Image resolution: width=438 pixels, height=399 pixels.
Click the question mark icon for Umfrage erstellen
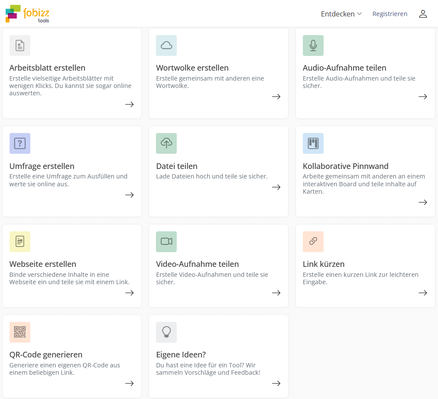click(20, 143)
